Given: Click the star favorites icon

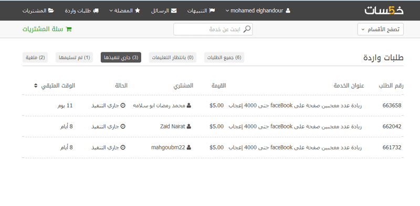Looking at the screenshot, I should tap(138, 10).
